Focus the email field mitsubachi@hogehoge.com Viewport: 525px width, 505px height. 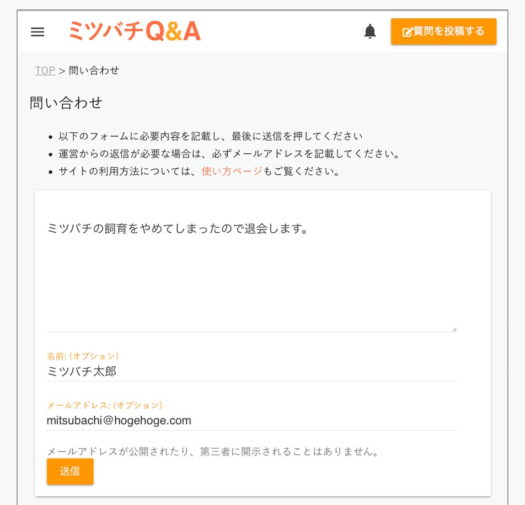click(x=251, y=421)
